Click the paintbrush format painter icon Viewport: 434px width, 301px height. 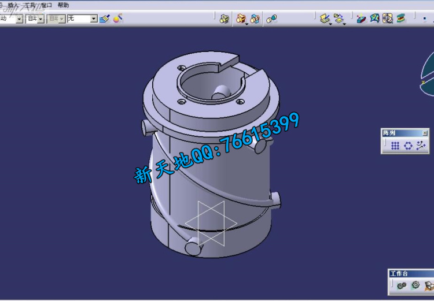point(104,18)
